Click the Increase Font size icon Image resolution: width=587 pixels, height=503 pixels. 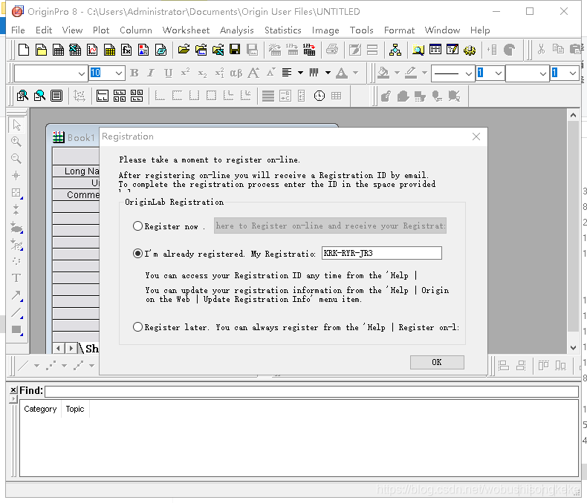tap(254, 73)
